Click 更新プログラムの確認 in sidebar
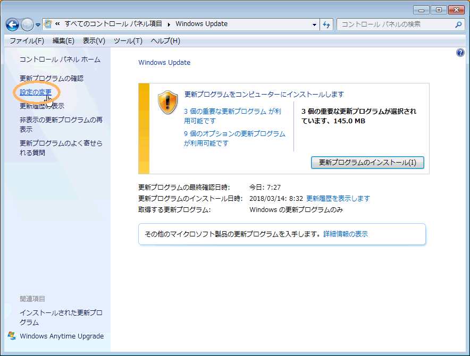Screen dimensions: 470x356 pos(52,79)
